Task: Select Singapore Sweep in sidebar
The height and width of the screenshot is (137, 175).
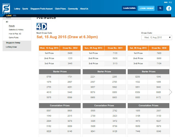Action: point(13,43)
